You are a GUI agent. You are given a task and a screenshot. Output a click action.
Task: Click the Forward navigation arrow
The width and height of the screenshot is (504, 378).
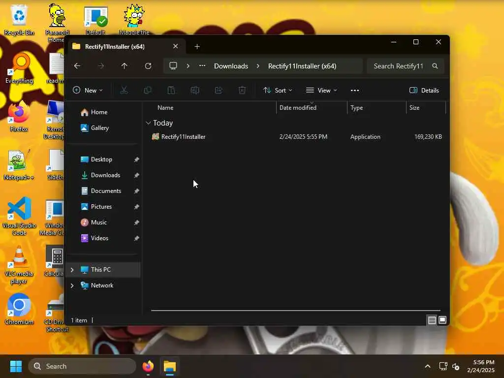click(x=101, y=66)
